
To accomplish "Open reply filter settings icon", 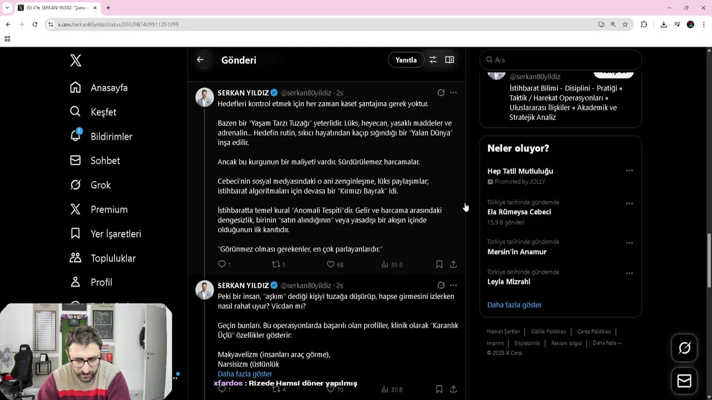I will tap(433, 59).
